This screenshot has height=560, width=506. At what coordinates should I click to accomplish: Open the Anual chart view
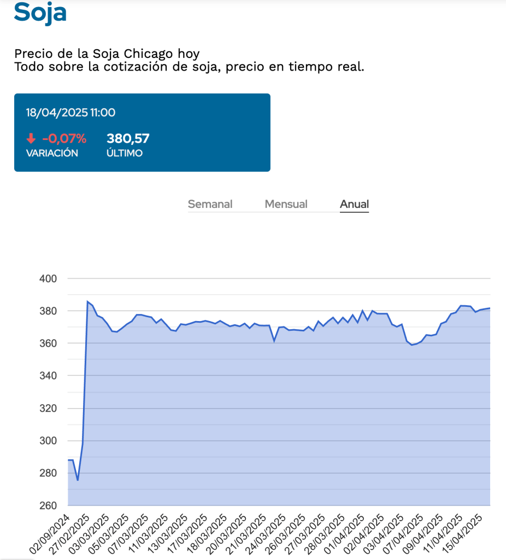(x=354, y=205)
